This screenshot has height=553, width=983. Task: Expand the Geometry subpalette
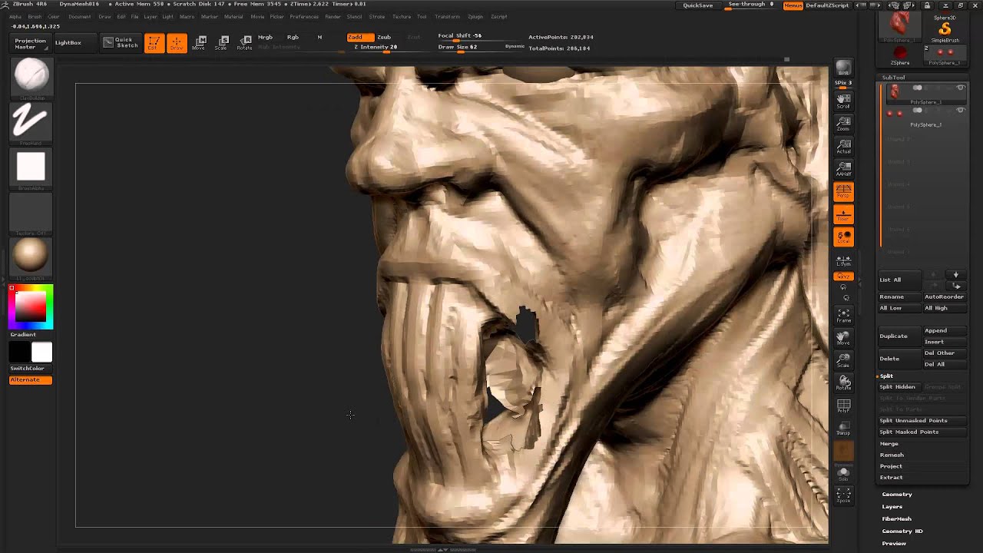coord(897,494)
